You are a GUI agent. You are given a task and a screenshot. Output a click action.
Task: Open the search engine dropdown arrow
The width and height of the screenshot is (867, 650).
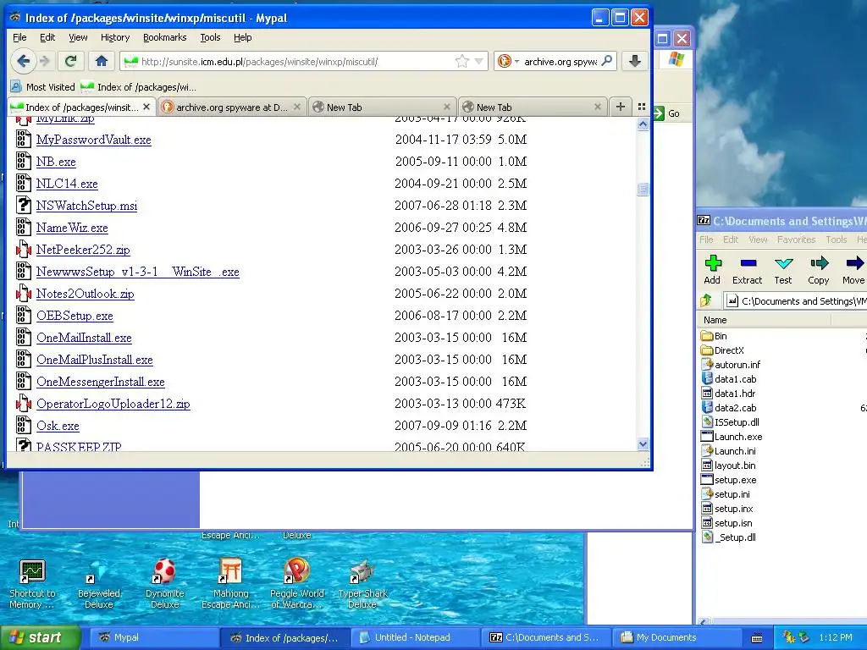click(516, 61)
